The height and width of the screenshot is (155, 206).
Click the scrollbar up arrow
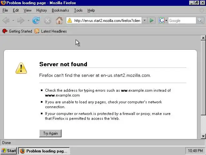point(203,38)
